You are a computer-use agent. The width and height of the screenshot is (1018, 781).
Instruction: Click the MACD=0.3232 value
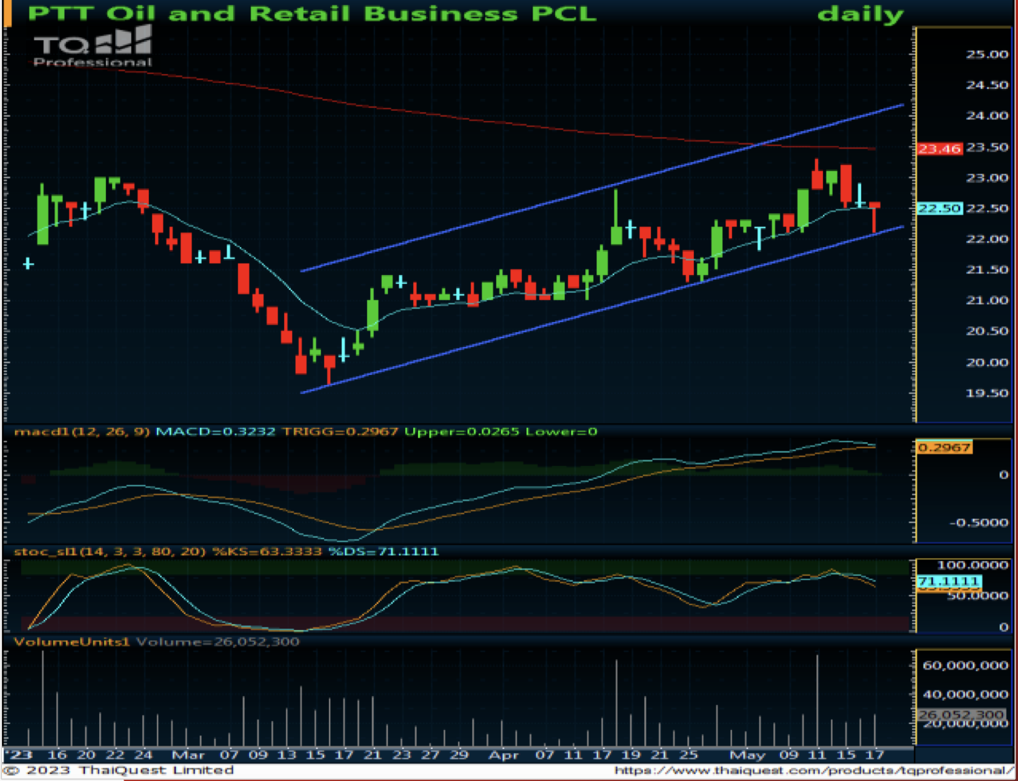215,431
